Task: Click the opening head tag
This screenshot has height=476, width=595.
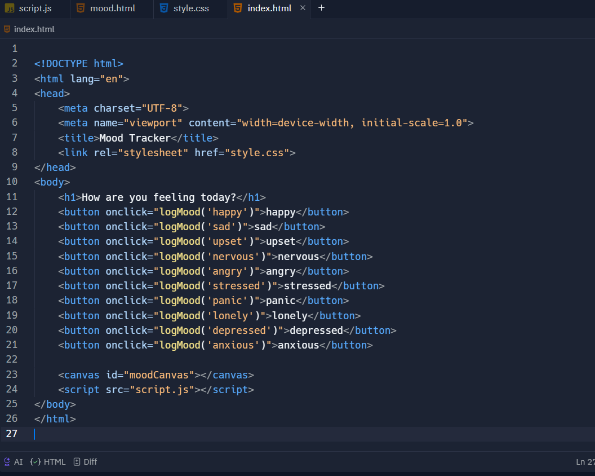Action: [x=52, y=94]
